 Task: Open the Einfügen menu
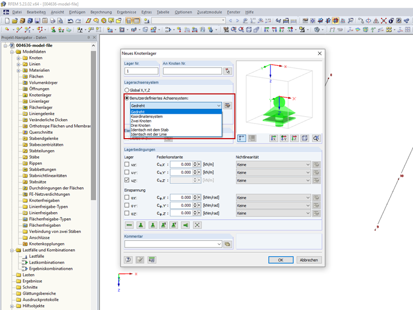pos(77,12)
